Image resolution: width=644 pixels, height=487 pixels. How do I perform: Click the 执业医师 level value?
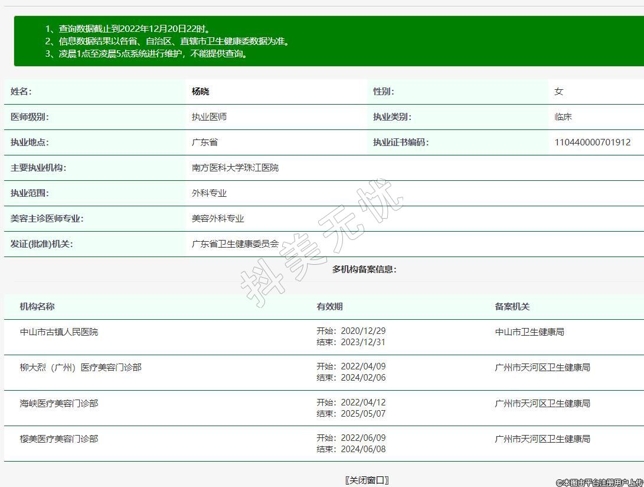(x=209, y=117)
